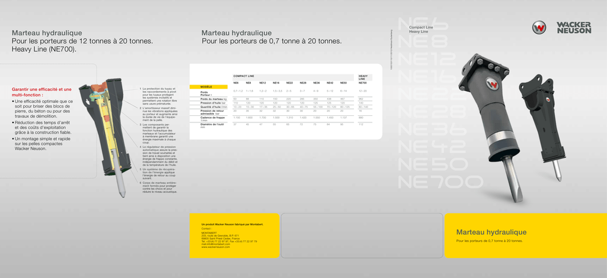The width and height of the screenshot is (607, 278).
Task: Select the large hydraulic hammer product image
Action: (491, 127)
